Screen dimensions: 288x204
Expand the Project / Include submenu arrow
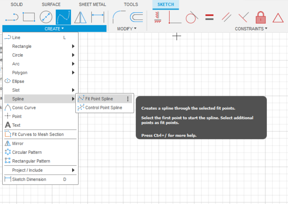click(73, 170)
